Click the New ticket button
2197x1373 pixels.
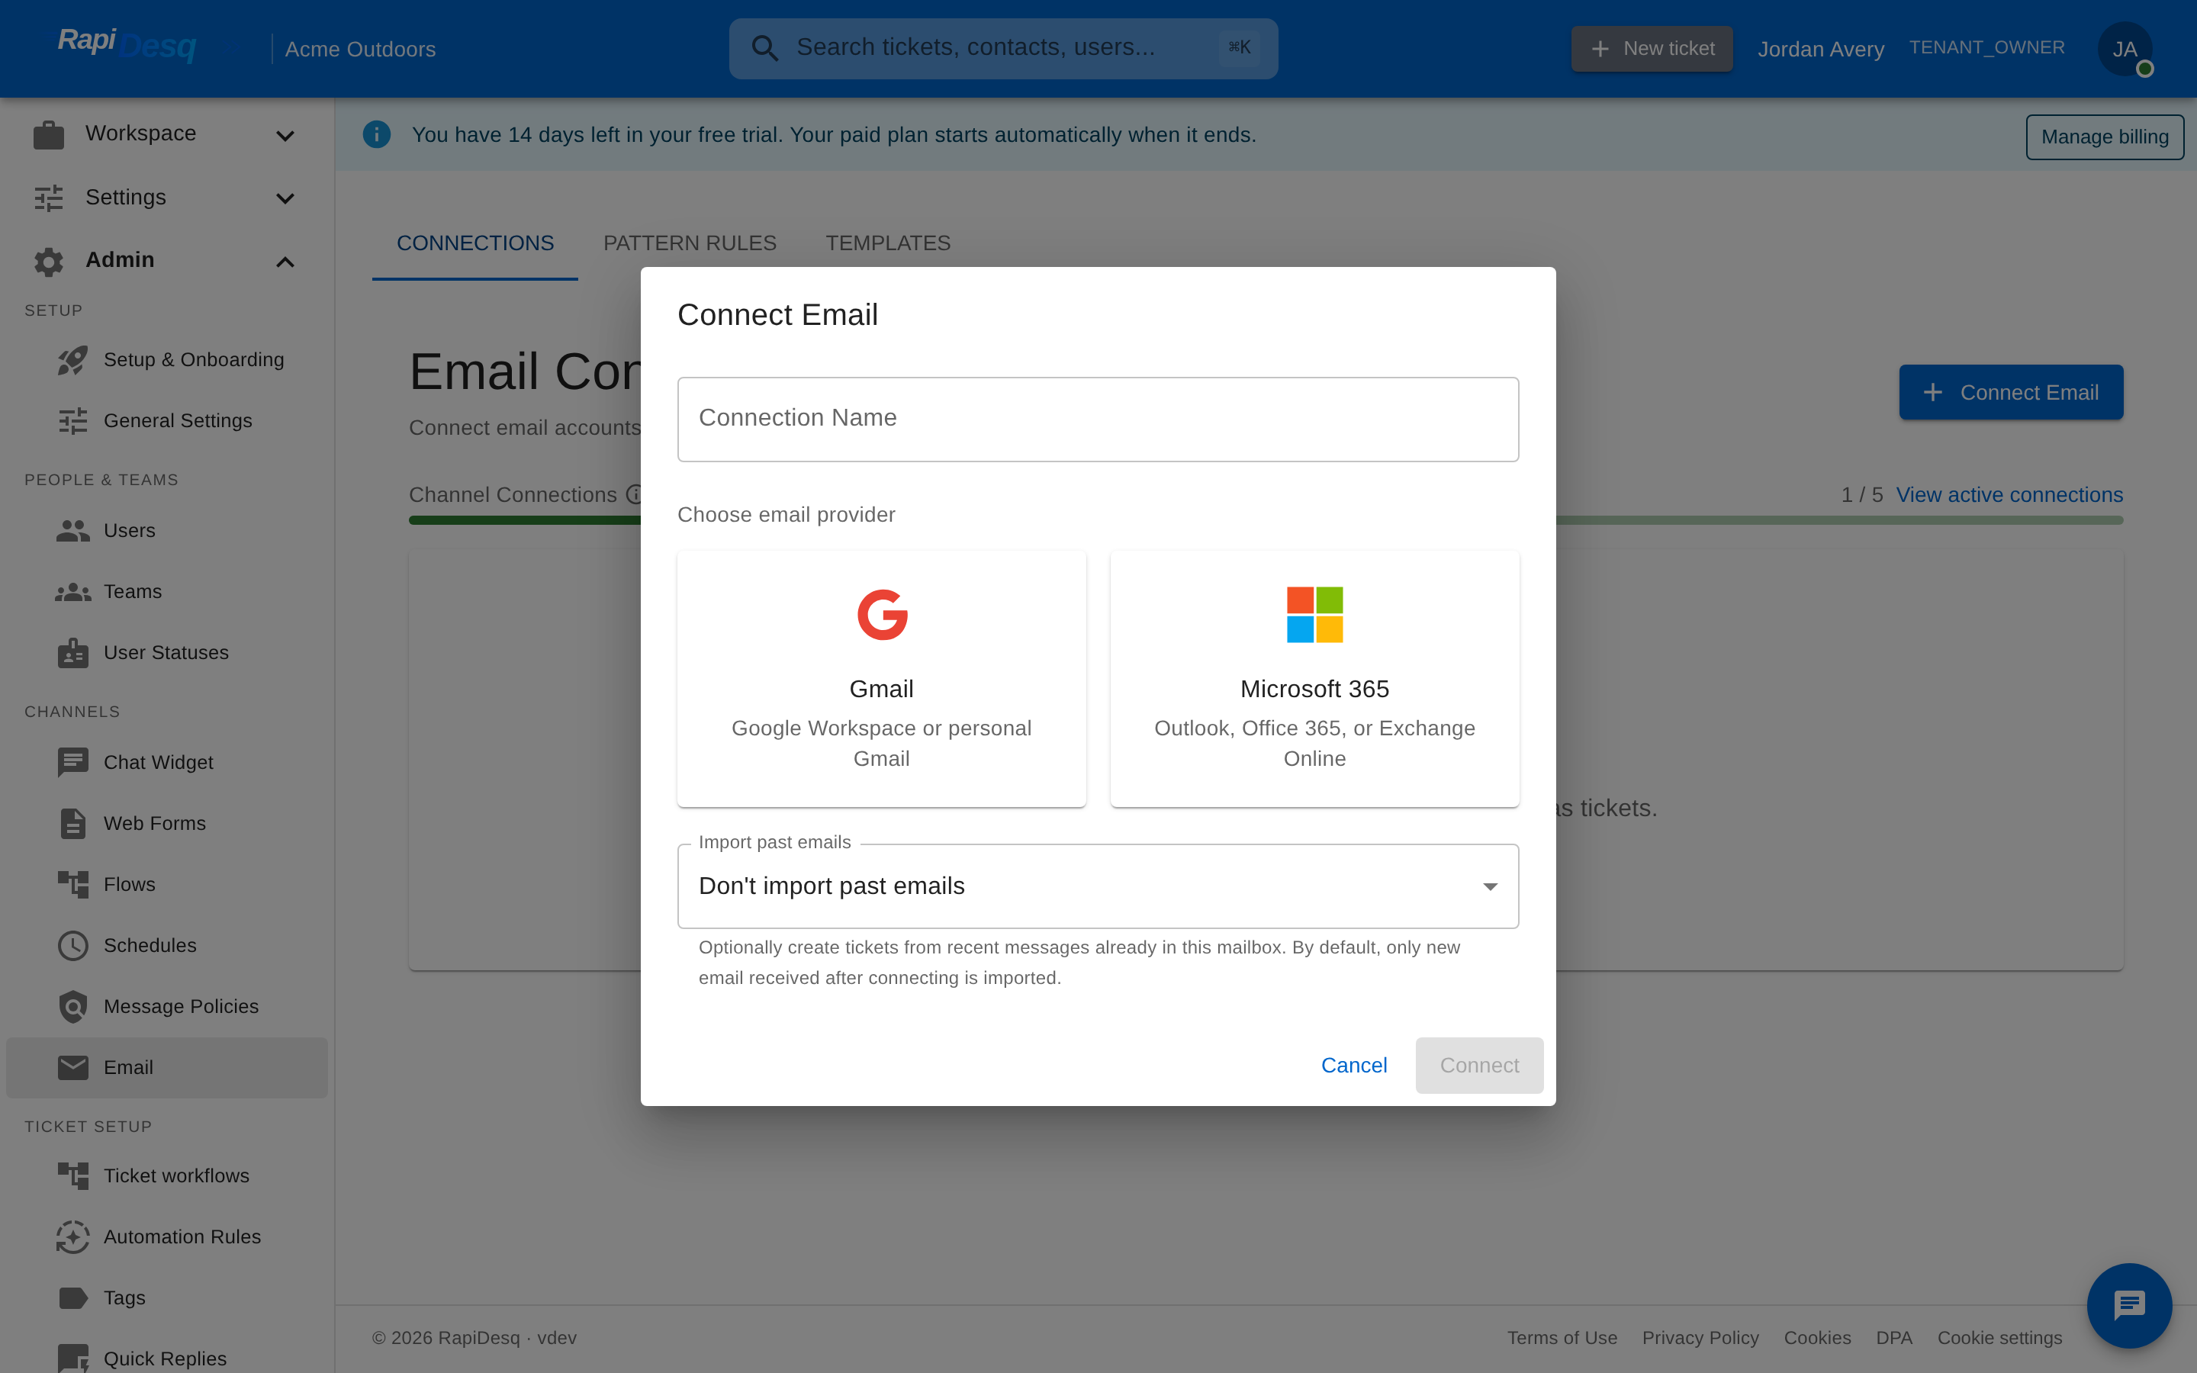[x=1652, y=49]
